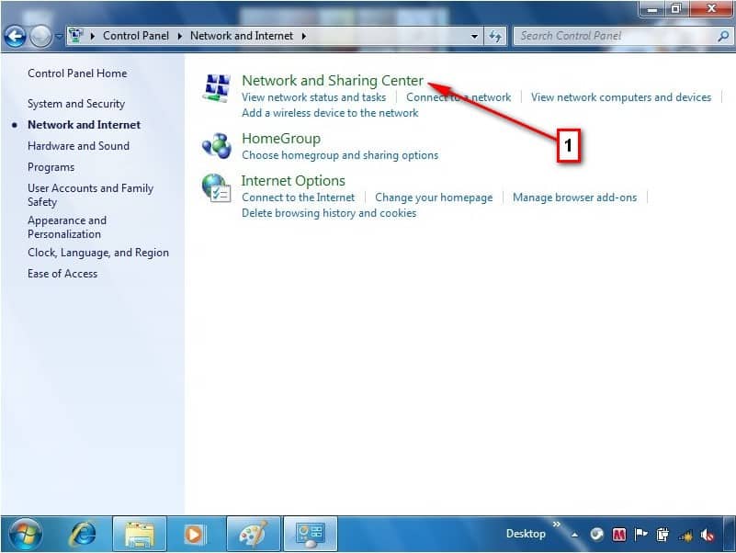Screen dimensions: 736x553
Task: Click the greyed Forward arrow button
Action: pos(40,36)
